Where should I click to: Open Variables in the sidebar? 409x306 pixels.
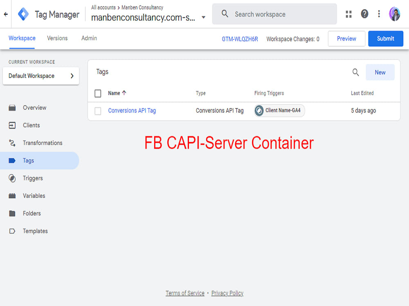(x=34, y=196)
